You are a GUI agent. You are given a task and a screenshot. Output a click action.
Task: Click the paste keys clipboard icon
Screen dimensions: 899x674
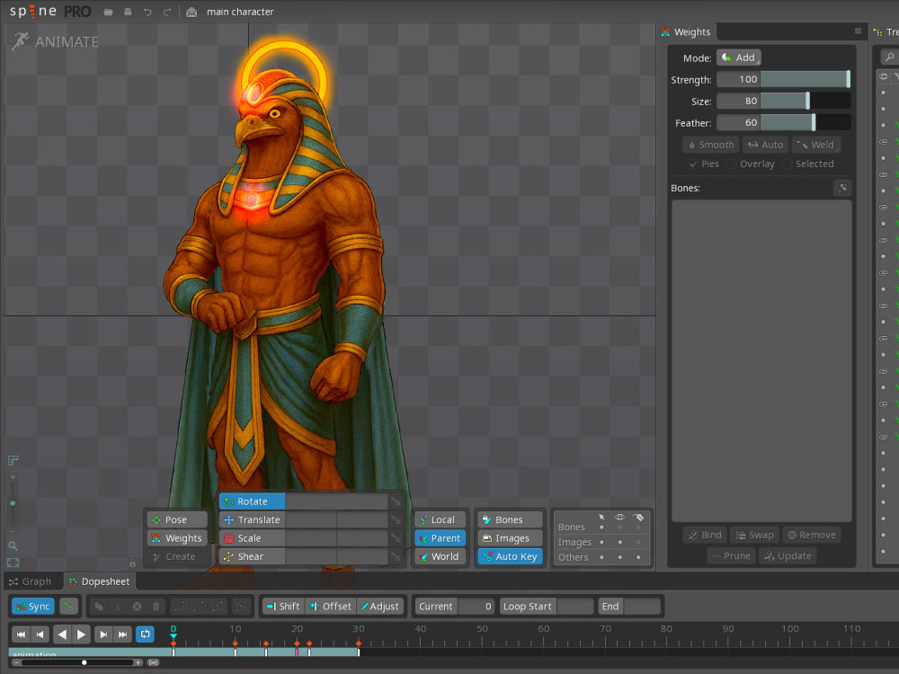[156, 606]
